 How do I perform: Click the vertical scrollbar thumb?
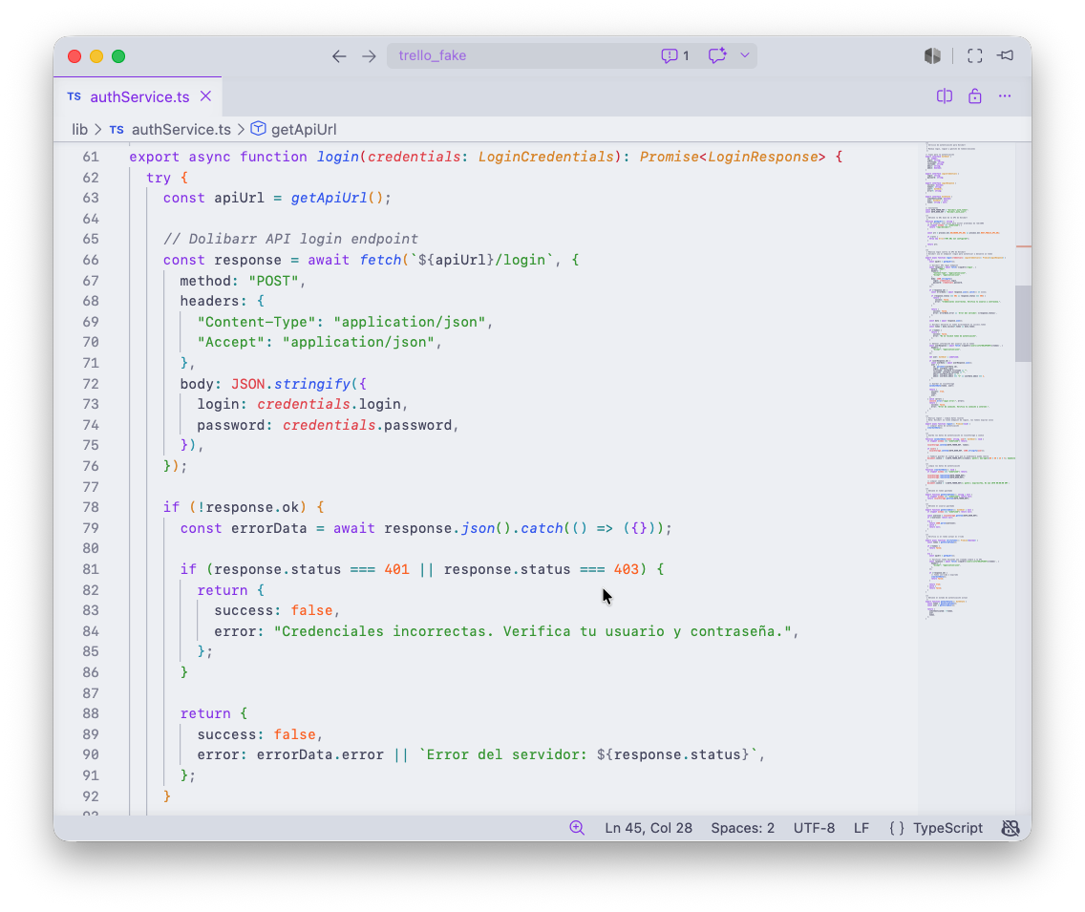coord(1024,323)
